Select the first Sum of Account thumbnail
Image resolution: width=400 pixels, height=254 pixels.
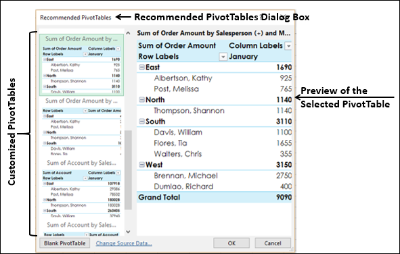(81, 189)
